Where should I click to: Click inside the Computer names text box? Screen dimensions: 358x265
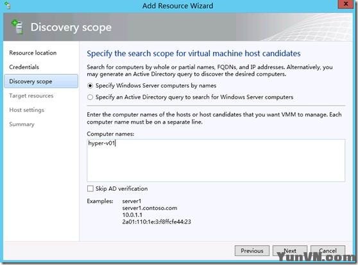(x=216, y=161)
